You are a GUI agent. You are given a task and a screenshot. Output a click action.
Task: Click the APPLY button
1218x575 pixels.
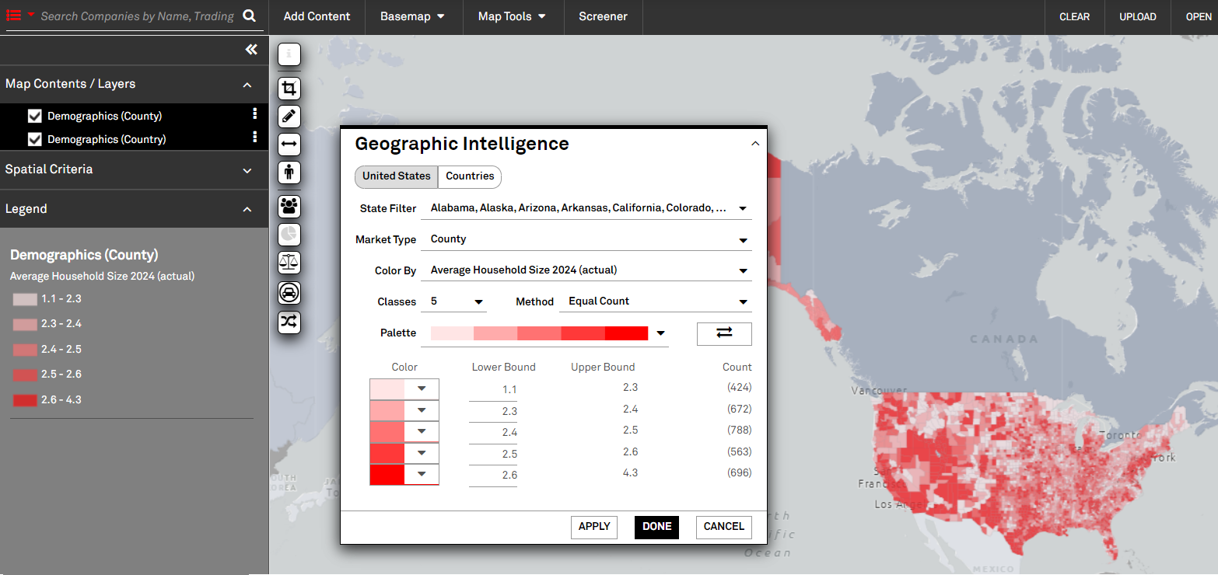594,527
